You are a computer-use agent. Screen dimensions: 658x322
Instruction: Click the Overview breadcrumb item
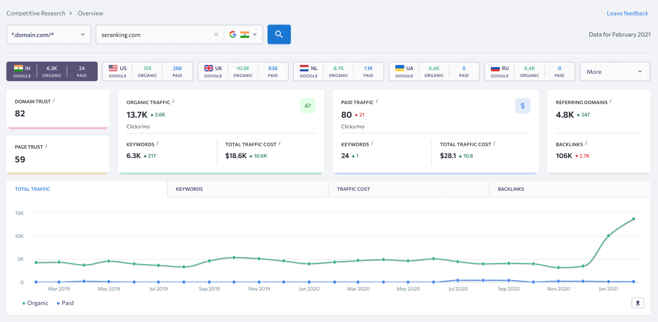tap(91, 13)
